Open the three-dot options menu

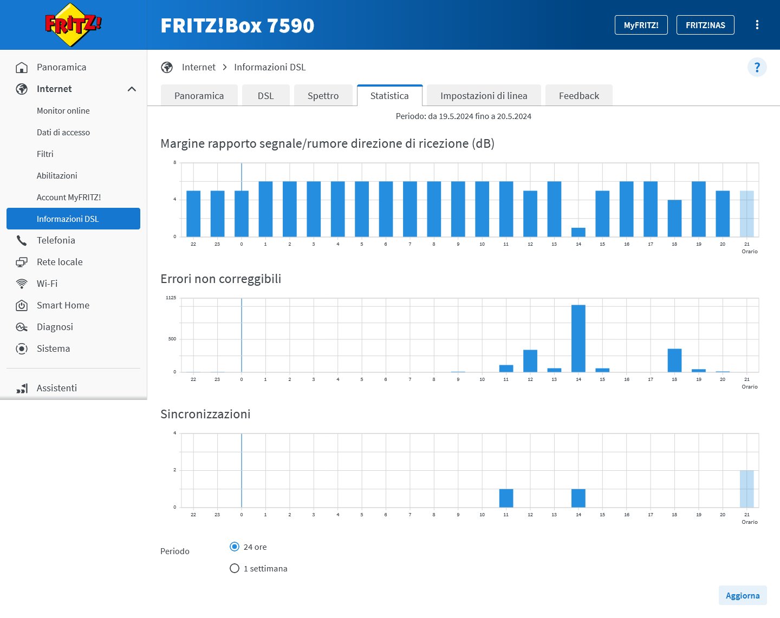coord(757,25)
